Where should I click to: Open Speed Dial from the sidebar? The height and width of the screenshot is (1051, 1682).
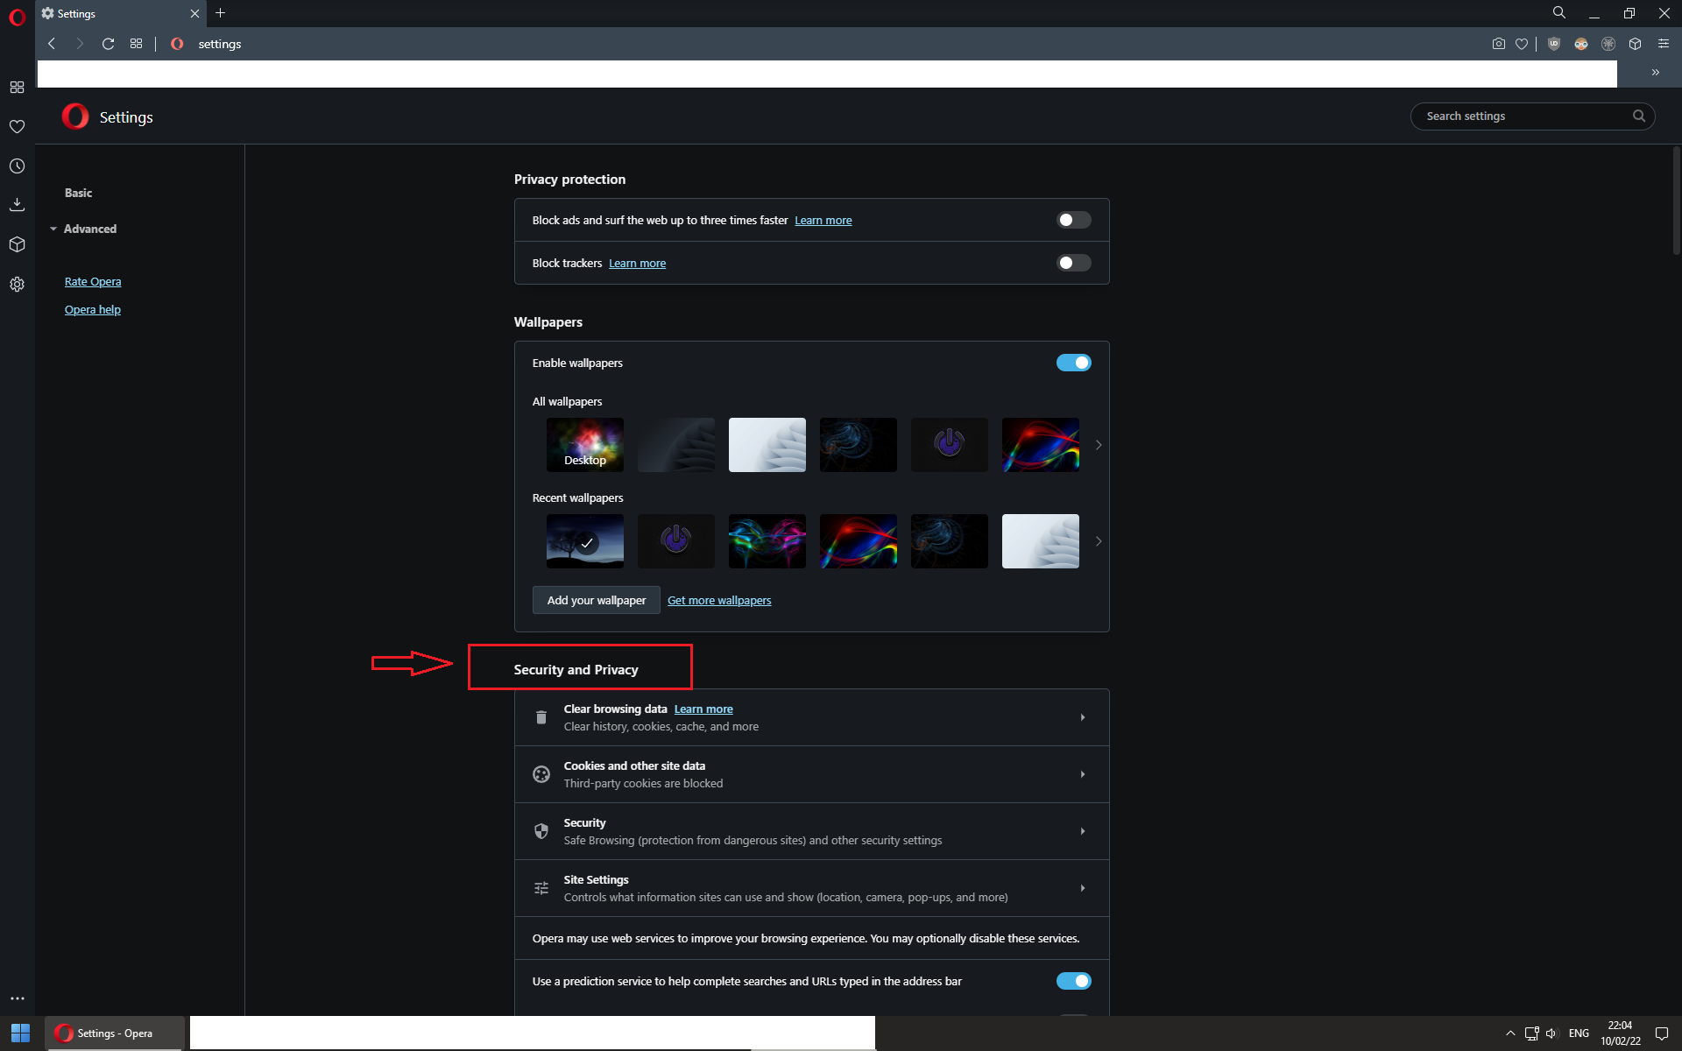click(17, 88)
